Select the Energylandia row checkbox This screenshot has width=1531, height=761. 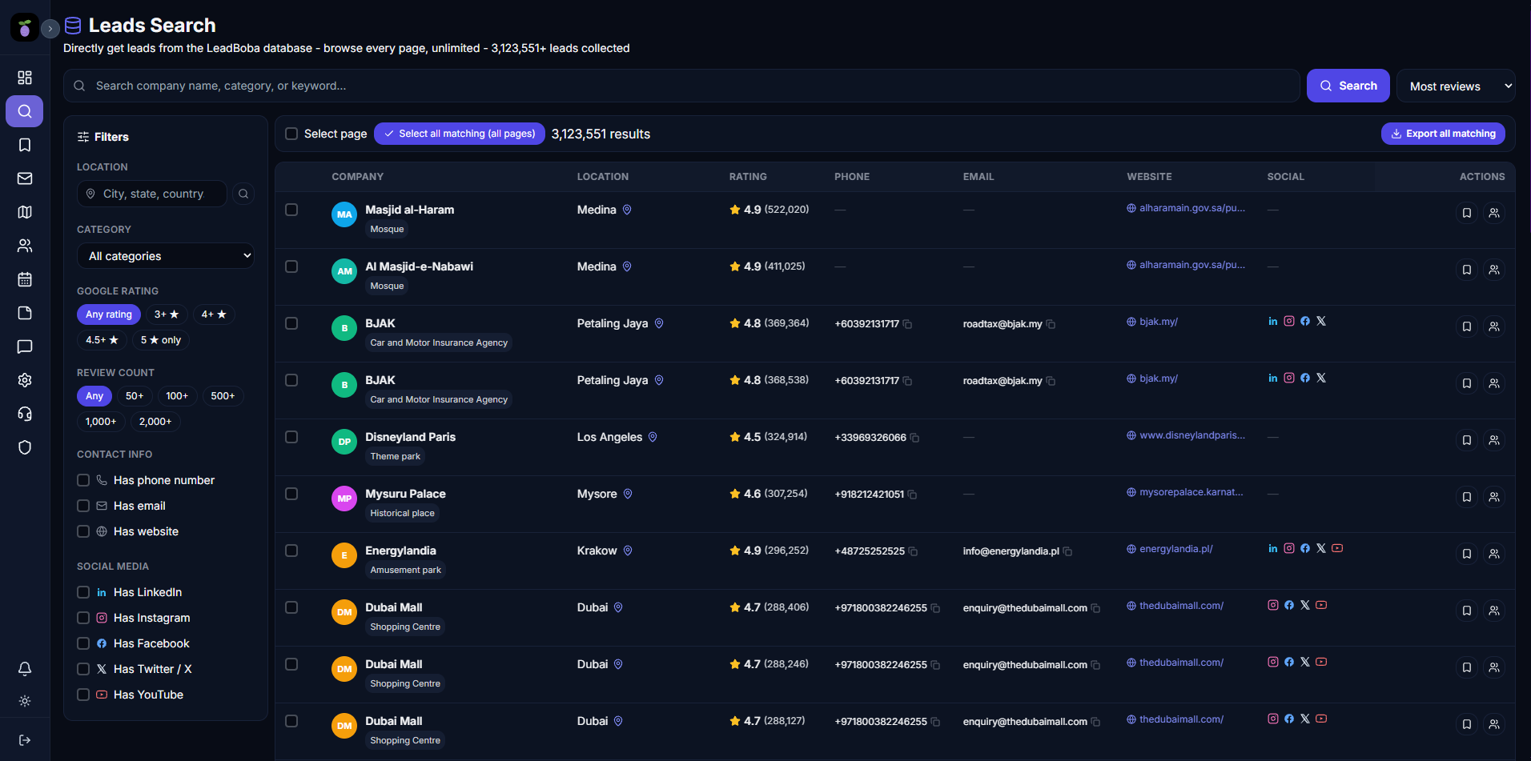[291, 551]
